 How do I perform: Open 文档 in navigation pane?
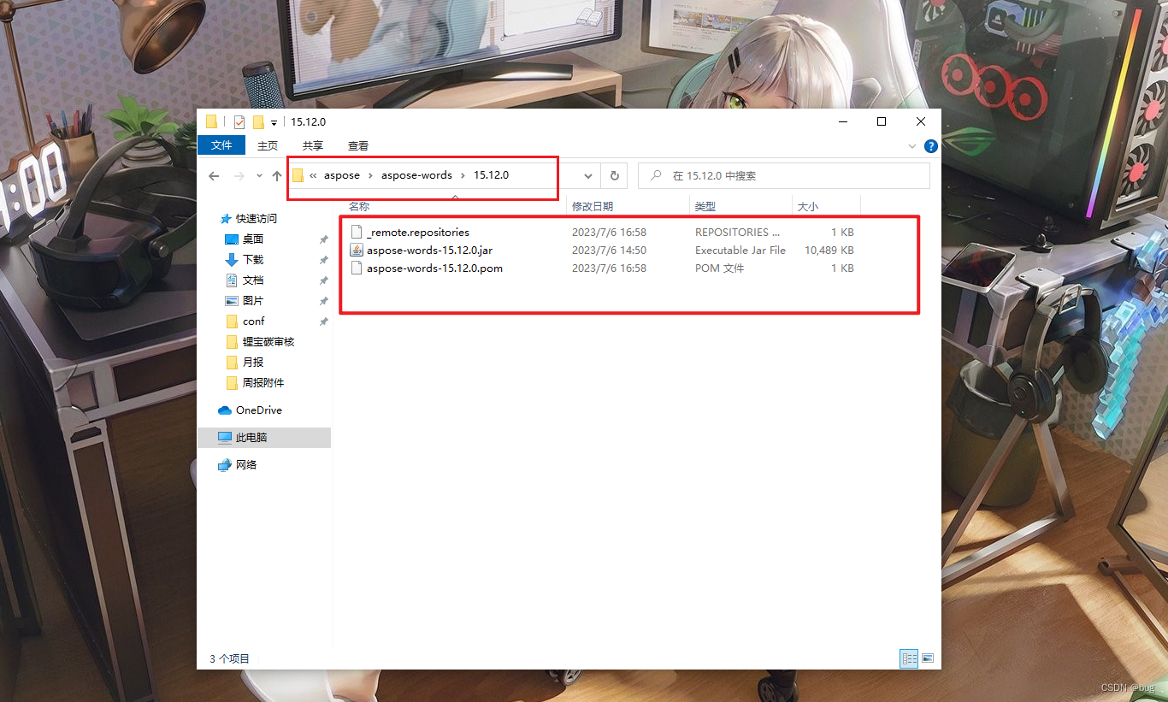point(253,280)
